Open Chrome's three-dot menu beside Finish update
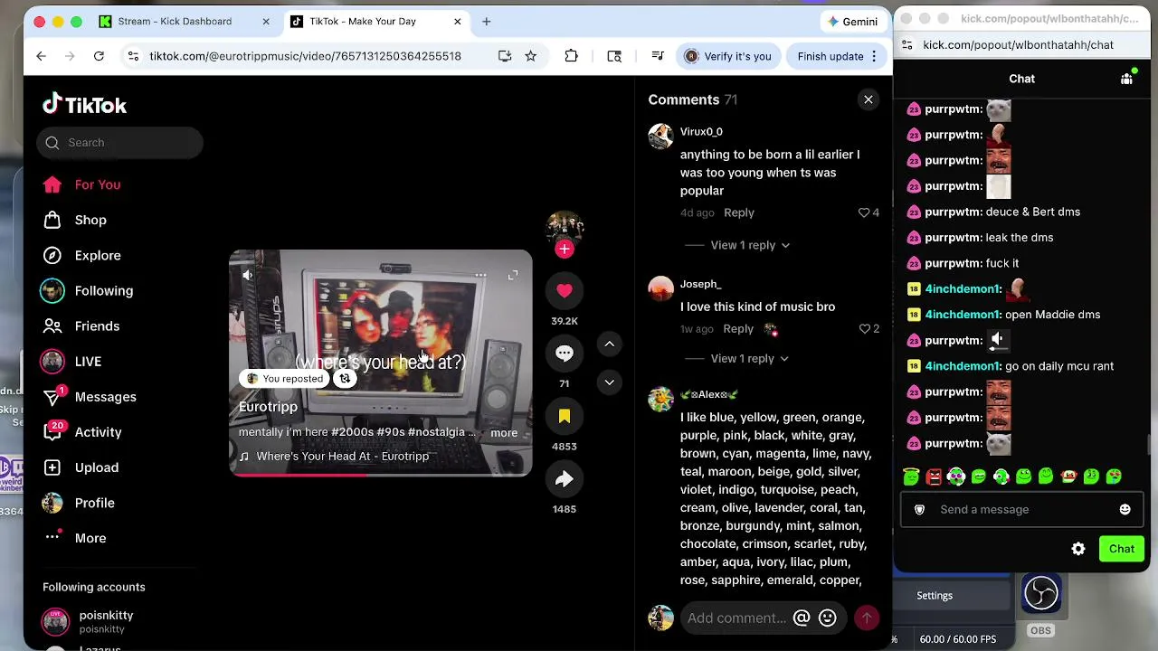The width and height of the screenshot is (1158, 651). 874,56
